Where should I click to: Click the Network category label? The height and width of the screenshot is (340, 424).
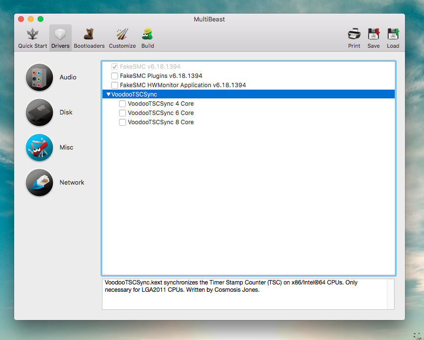72,183
